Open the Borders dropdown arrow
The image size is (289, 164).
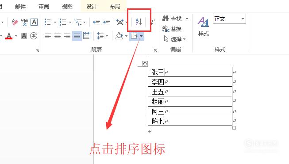pyautogui.click(x=141, y=36)
